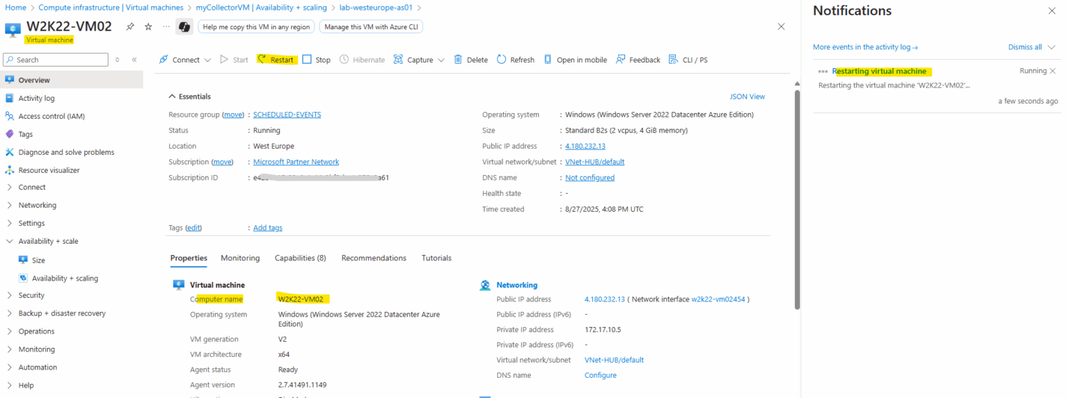Open the Connect dropdown arrow

point(207,60)
